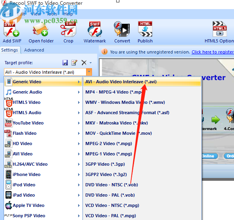
Task: Click the YouTube logo icon
Action: coord(8,123)
